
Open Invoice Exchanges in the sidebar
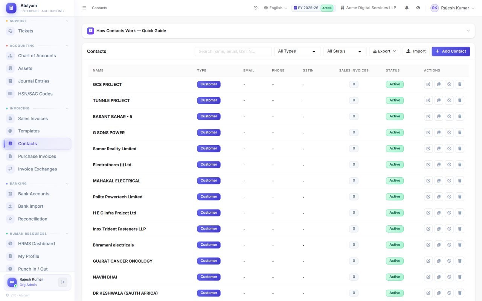[x=37, y=169]
